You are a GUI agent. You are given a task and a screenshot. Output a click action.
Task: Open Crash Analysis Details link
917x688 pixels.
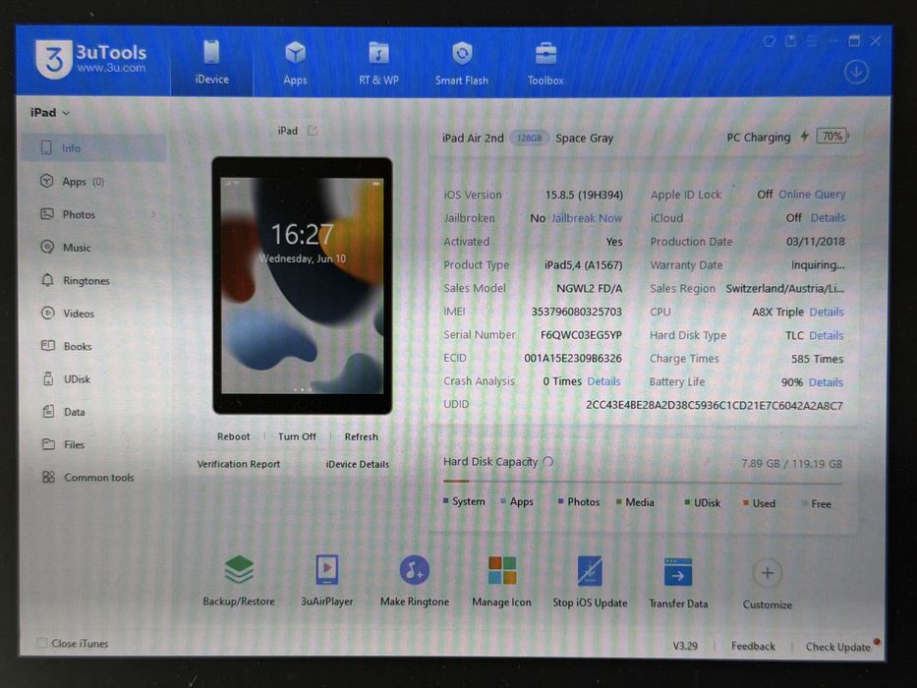click(603, 381)
